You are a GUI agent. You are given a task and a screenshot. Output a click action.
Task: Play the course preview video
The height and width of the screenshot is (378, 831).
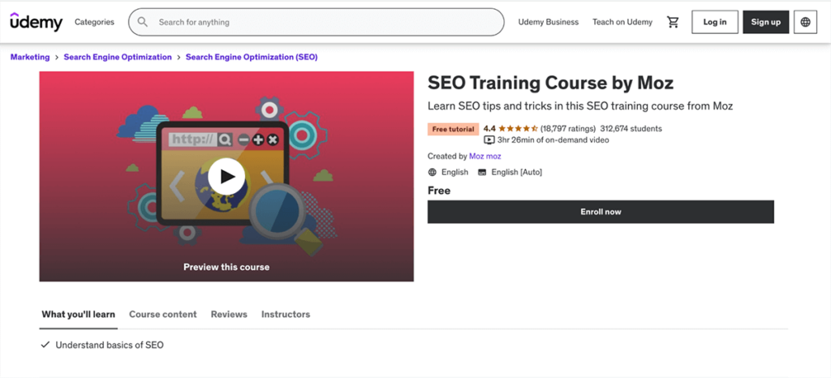(x=226, y=176)
